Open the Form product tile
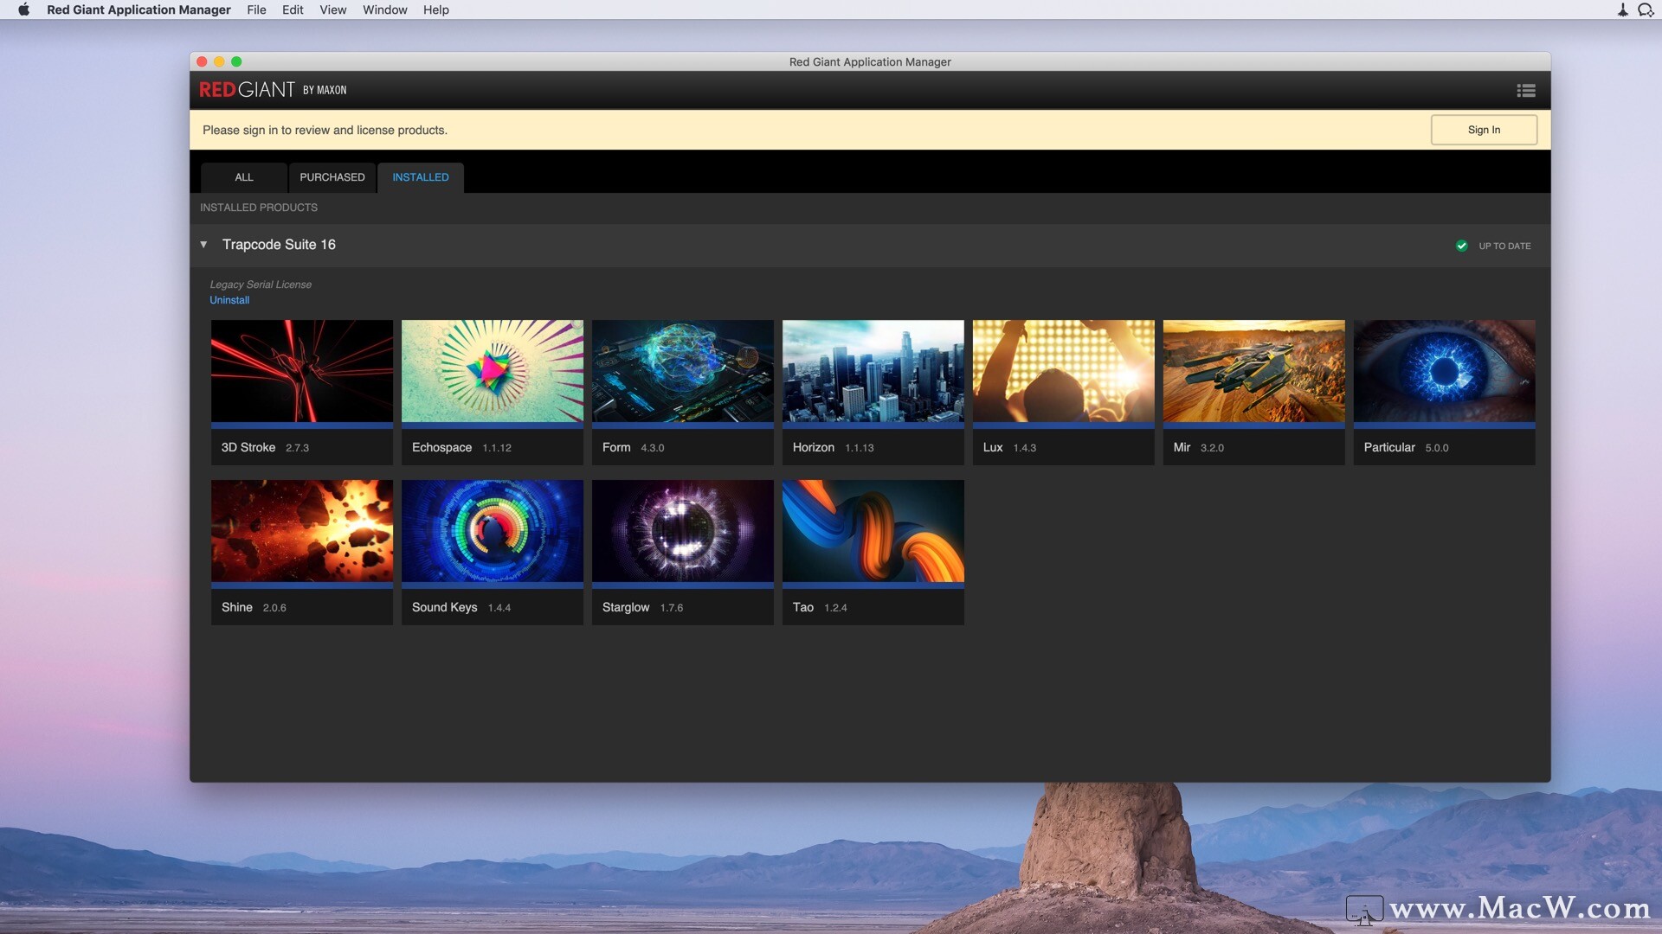The image size is (1662, 934). coord(682,391)
